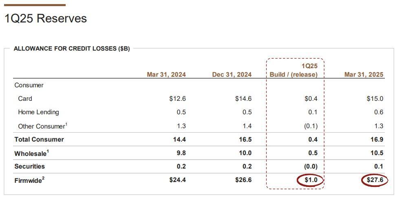Select the Other Consumer row label

click(42, 126)
